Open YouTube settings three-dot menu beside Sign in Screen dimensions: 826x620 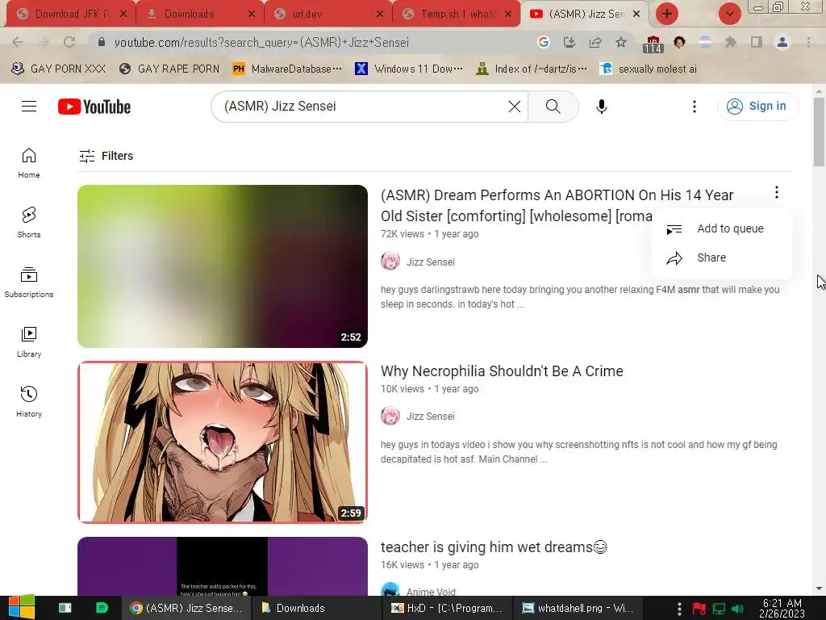pyautogui.click(x=695, y=107)
